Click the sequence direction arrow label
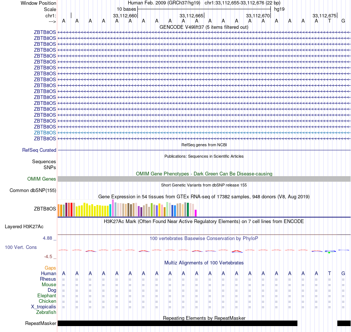This screenshot has height=332, width=351. (x=52, y=21)
